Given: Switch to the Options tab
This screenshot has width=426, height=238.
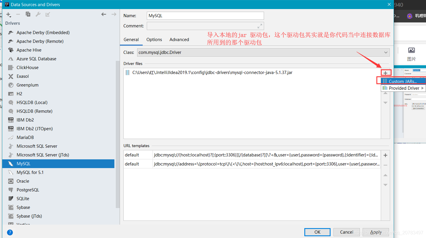Looking at the screenshot, I should click(x=154, y=40).
